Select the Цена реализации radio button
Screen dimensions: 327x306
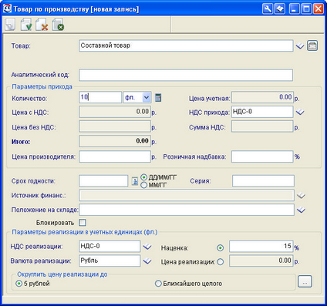(221, 262)
